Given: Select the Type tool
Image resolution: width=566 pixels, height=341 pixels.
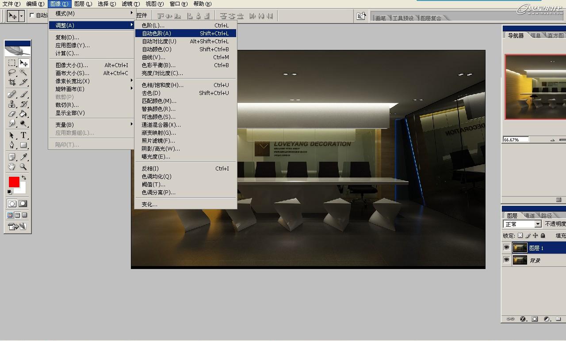Looking at the screenshot, I should (23, 135).
